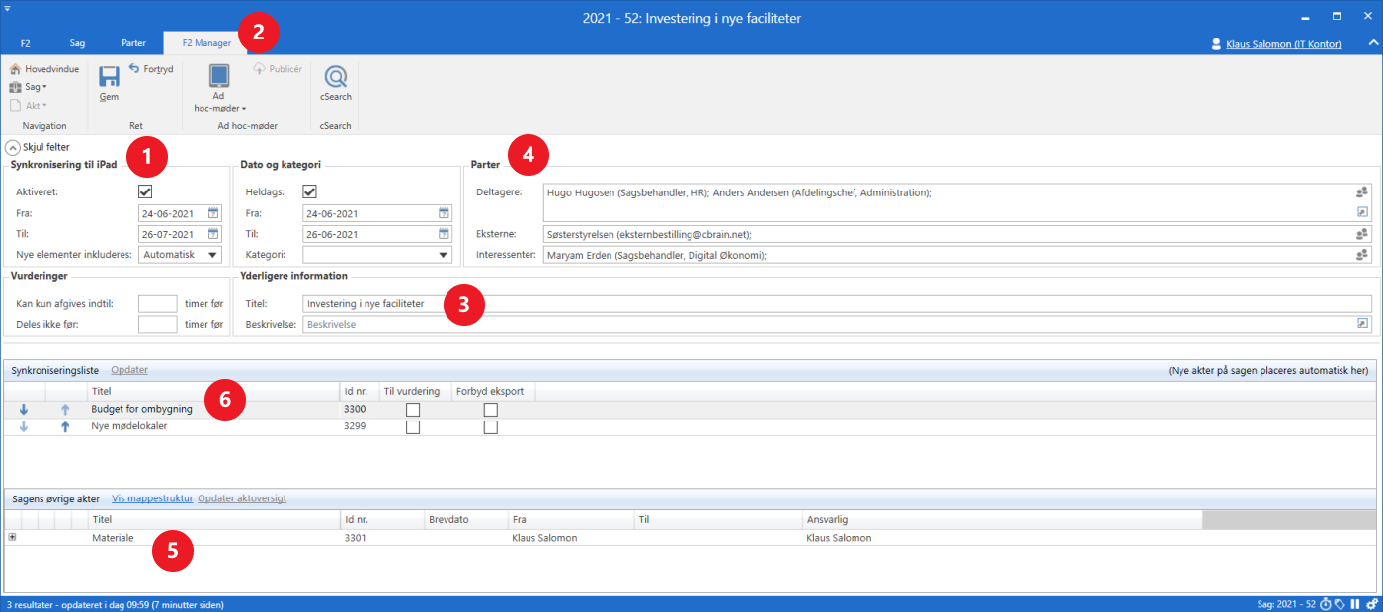Toggle the Heldags checkbox

coord(309,191)
